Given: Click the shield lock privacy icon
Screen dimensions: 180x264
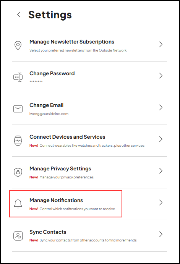Looking at the screenshot, I should 18,172.
